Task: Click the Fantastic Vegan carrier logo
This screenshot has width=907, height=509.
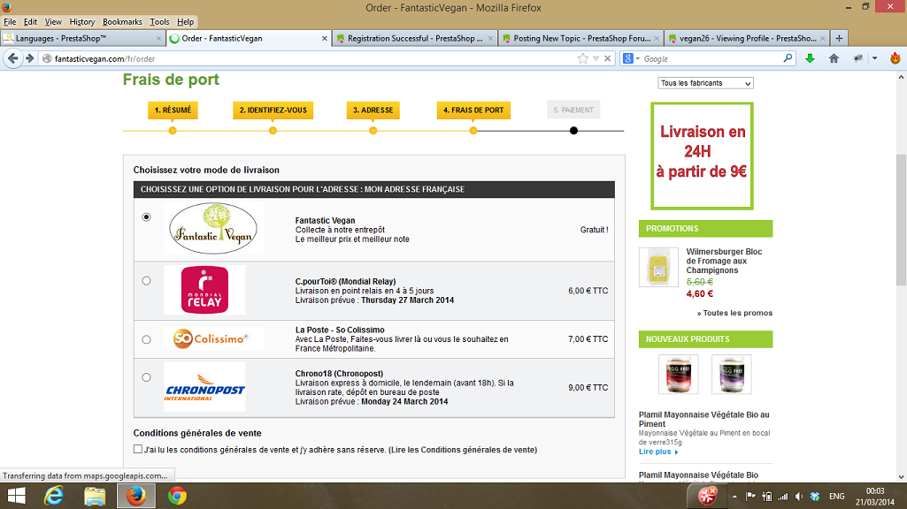Action: [213, 228]
